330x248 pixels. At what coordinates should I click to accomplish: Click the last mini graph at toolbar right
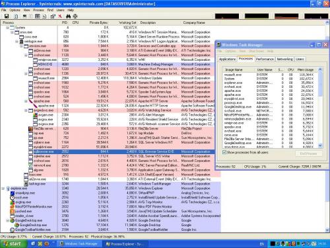(316, 16)
